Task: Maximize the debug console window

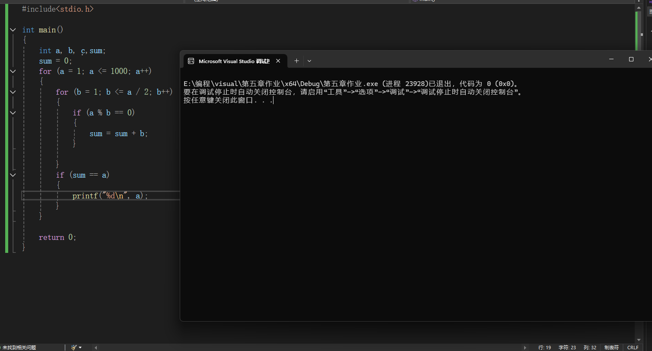Action: coord(631,59)
